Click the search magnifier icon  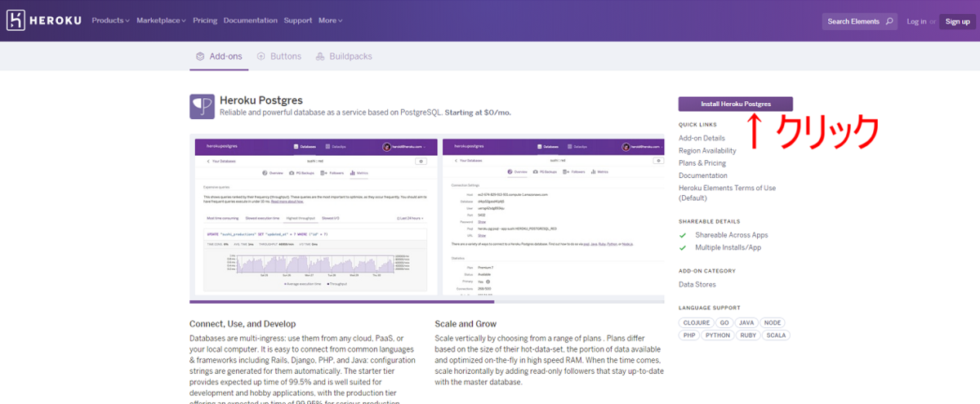coord(889,21)
